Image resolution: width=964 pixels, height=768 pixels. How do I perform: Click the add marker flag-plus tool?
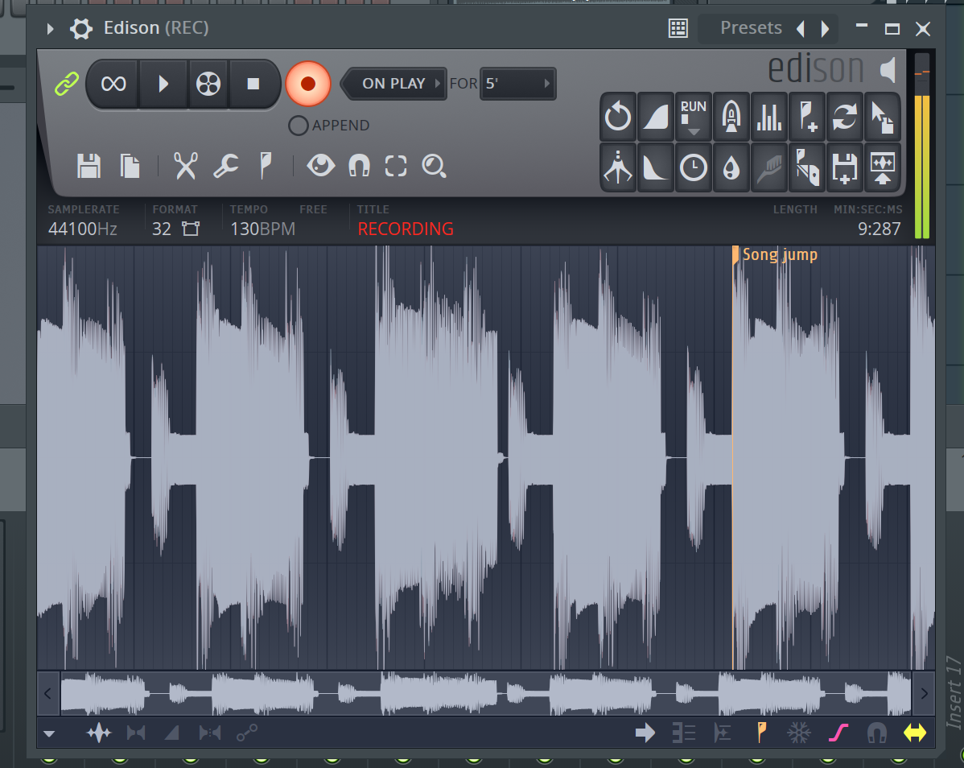tap(807, 117)
